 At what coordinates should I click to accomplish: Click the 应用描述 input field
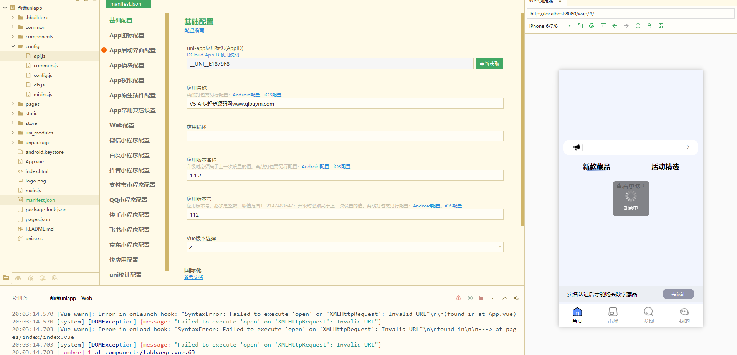[345, 136]
